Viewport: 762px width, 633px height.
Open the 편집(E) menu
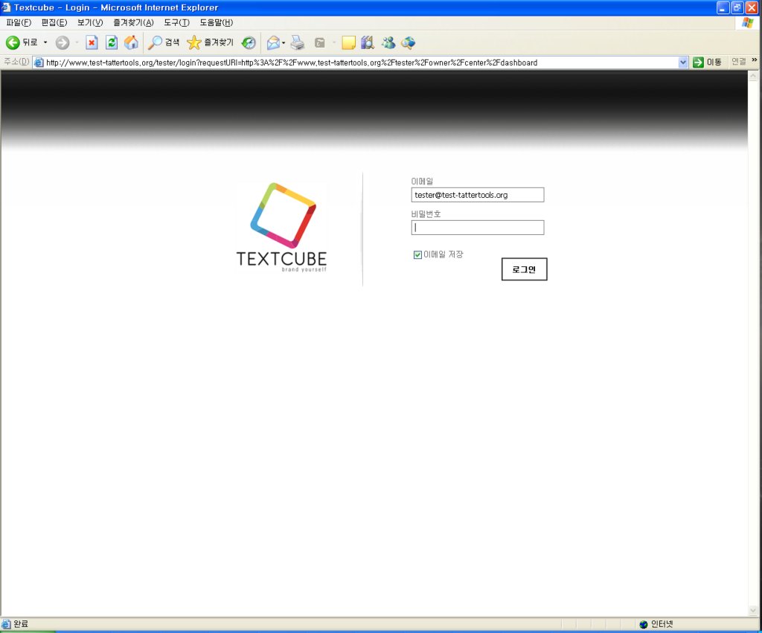tap(54, 22)
